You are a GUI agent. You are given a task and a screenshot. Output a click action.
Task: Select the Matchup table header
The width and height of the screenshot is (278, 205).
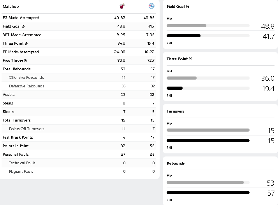[x=11, y=7]
